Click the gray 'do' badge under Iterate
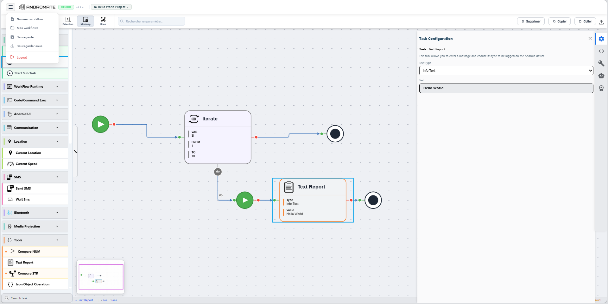Viewport: 608px width, 304px height. point(218,172)
